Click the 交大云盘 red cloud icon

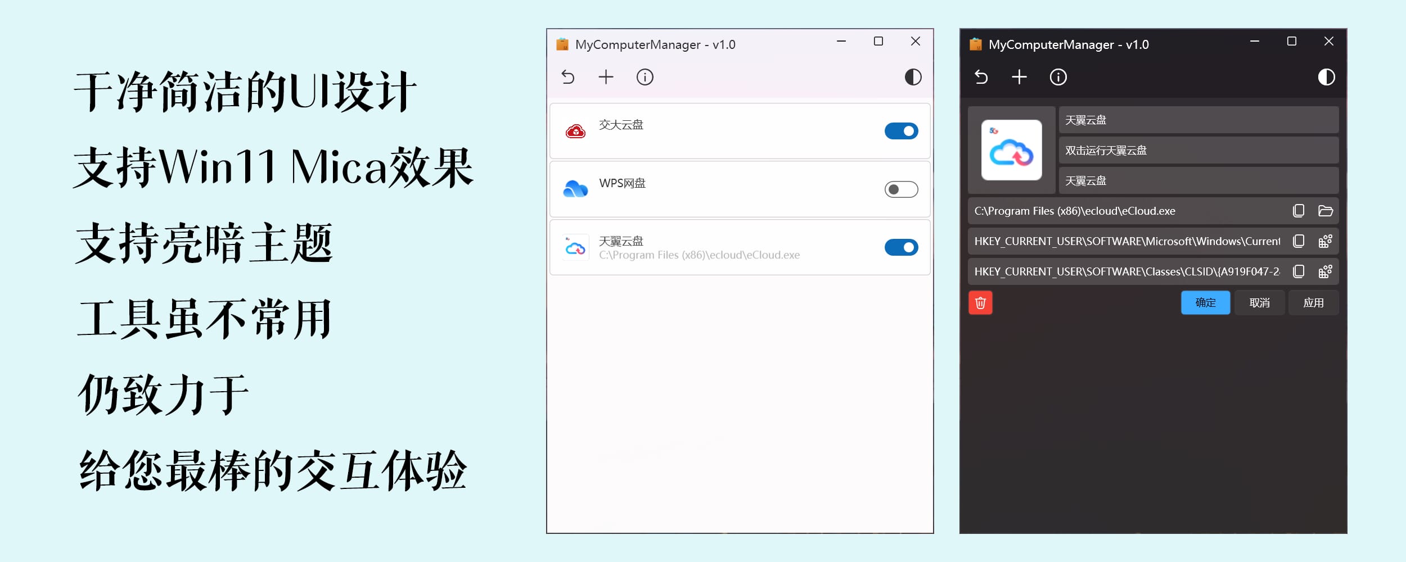click(x=575, y=132)
